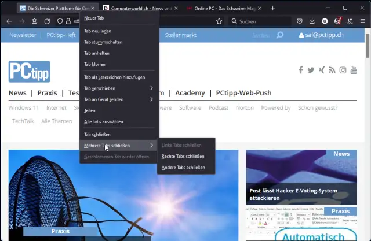Reload the page with the refresh icon
Image resolution: width=371 pixels, height=241 pixels.
point(47,21)
